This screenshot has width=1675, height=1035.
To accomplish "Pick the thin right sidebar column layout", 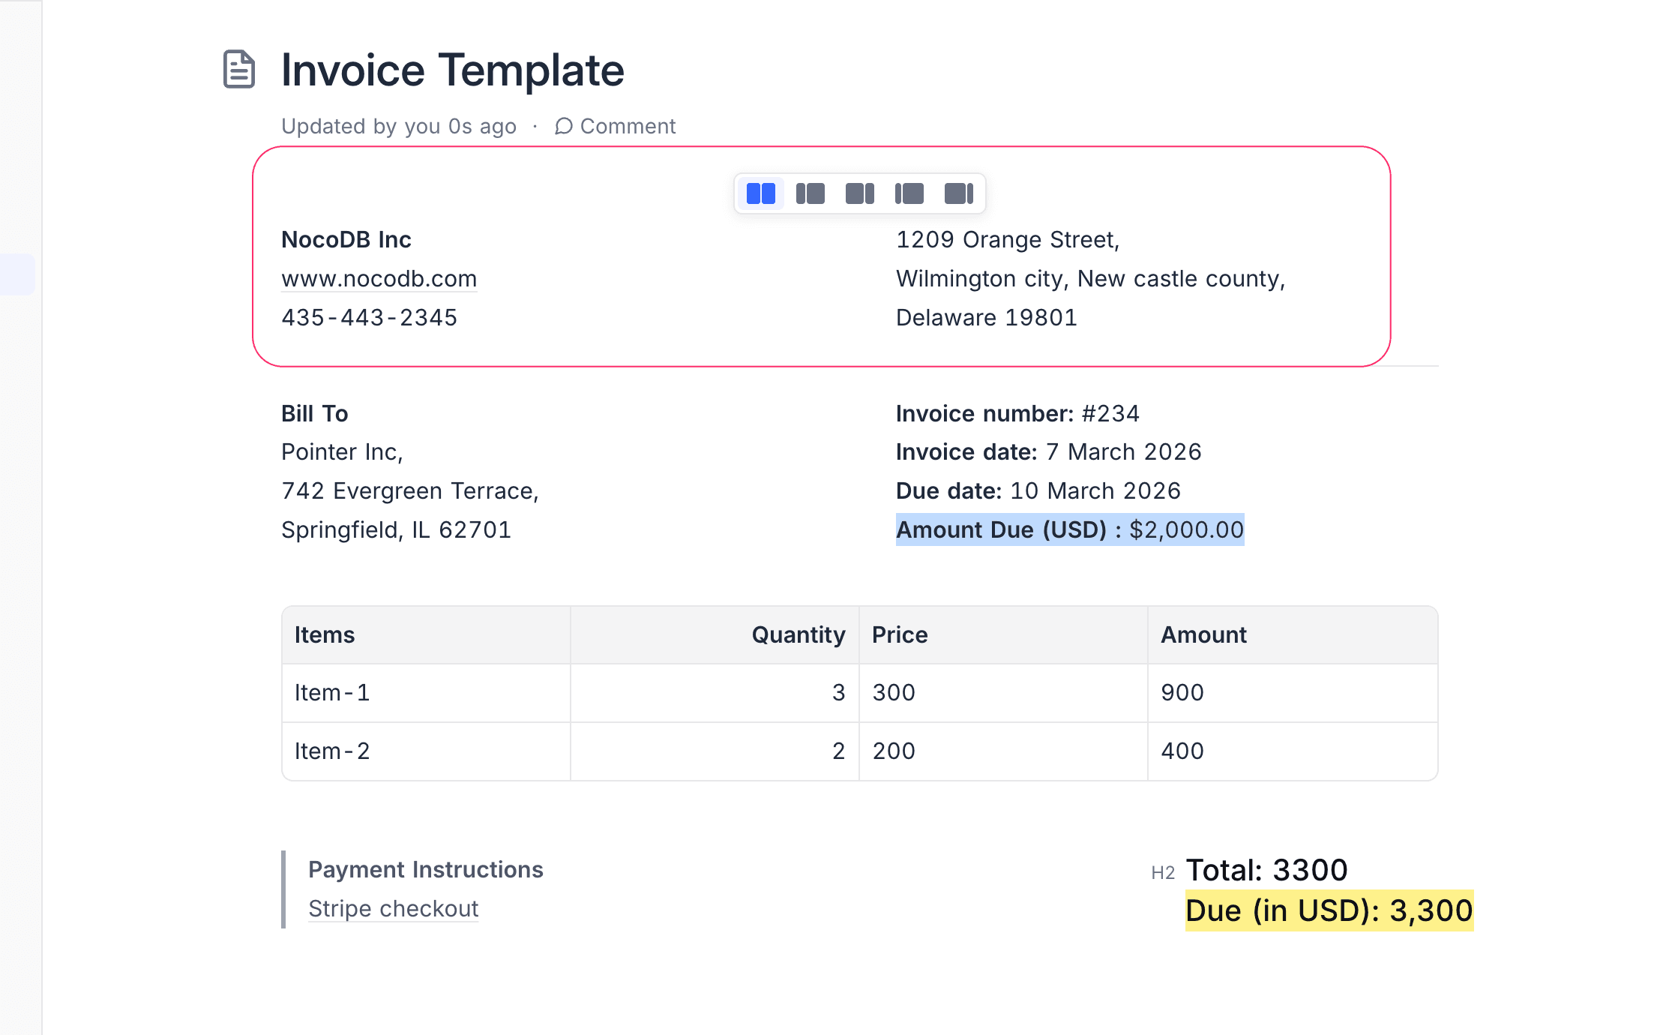I will (x=958, y=193).
